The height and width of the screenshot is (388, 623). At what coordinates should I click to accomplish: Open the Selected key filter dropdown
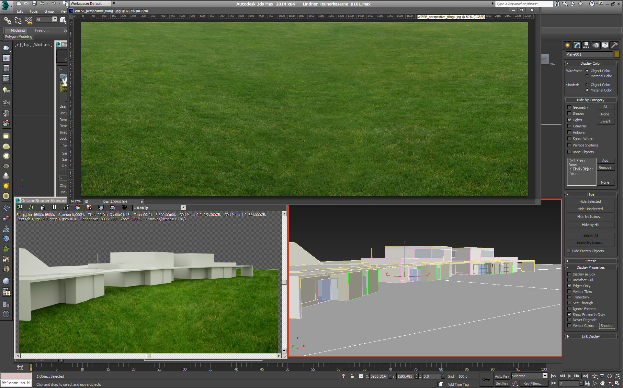[x=545, y=376]
